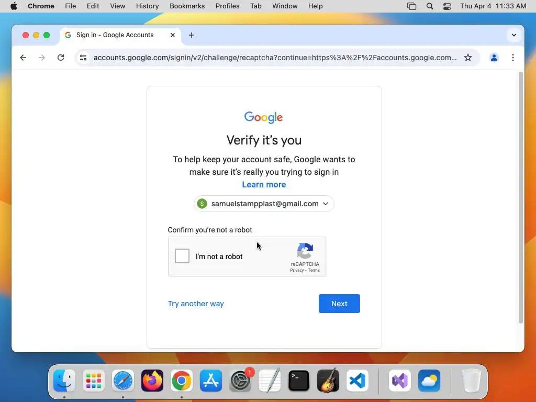This screenshot has height=402, width=536.
Task: Open the Weather cloud app in Dock
Action: coord(429,381)
